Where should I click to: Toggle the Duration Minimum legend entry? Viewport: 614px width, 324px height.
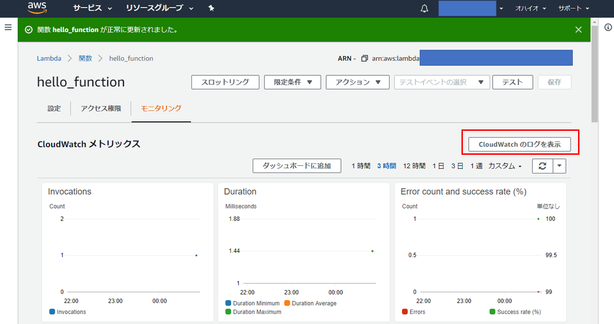pos(252,303)
